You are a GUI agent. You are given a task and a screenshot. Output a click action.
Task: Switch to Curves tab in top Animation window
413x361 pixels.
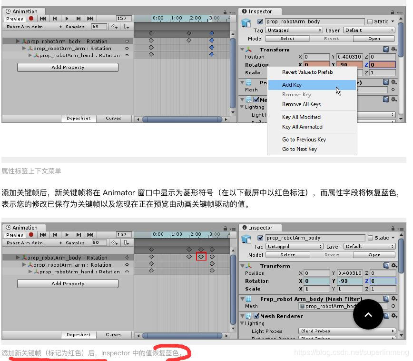pos(114,119)
